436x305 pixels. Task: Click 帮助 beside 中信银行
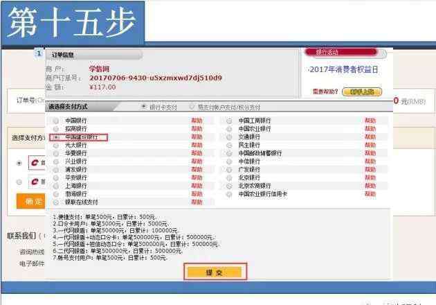click(370, 162)
